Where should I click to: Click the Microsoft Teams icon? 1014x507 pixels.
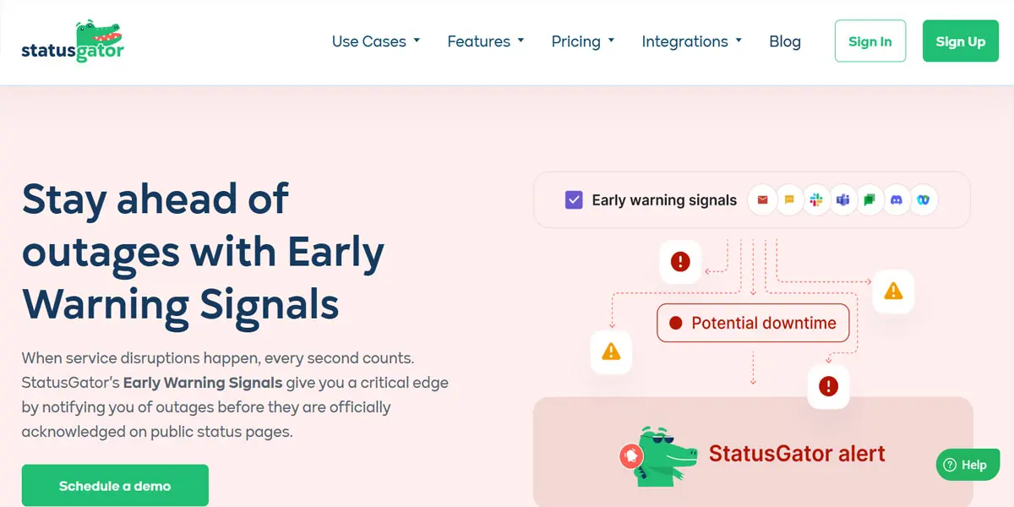pyautogui.click(x=842, y=200)
